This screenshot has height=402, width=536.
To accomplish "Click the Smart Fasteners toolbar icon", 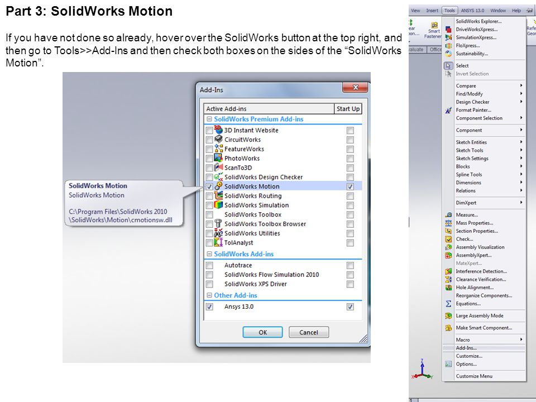I will click(434, 25).
